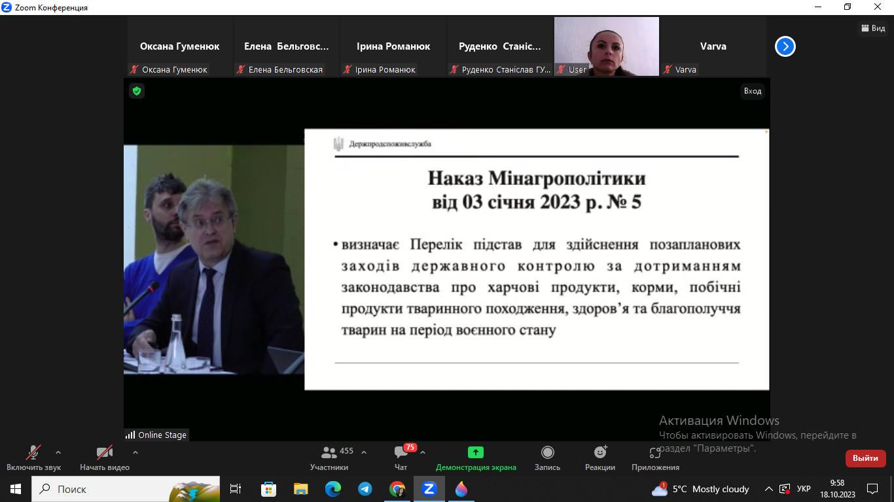Image resolution: width=894 pixels, height=502 pixels.
Task: Click the Вход button on shared screen
Action: coord(753,91)
